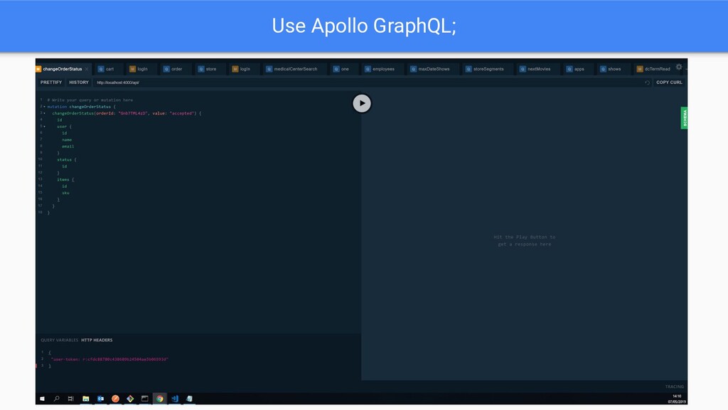Screen dimensions: 728x410
Task: Click the 'name' field in user
Action: click(67, 140)
